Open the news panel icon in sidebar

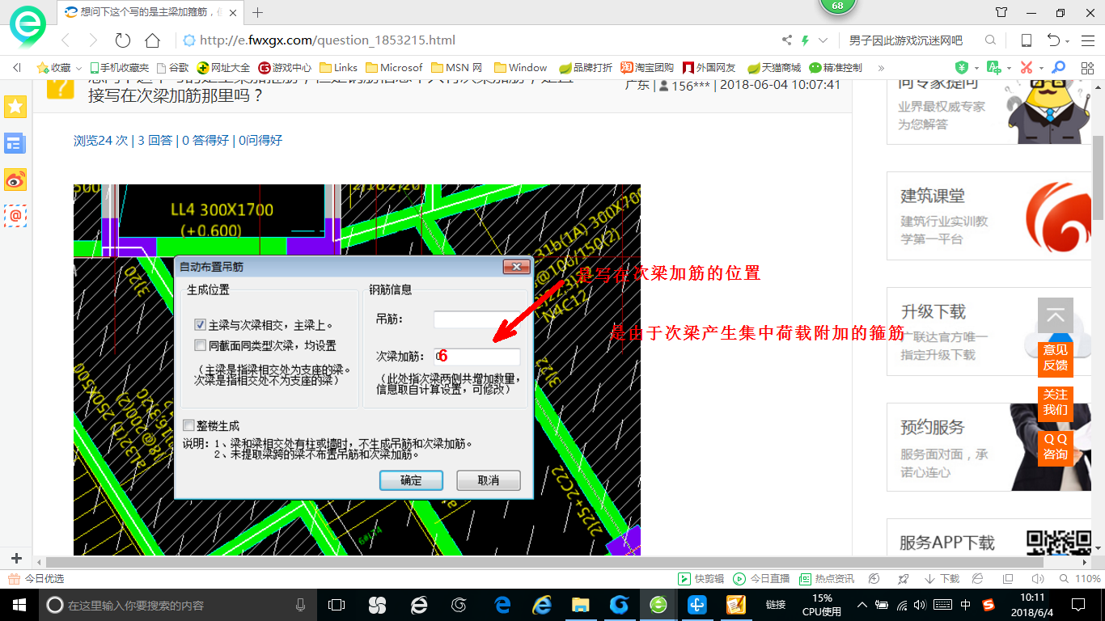pyautogui.click(x=15, y=144)
